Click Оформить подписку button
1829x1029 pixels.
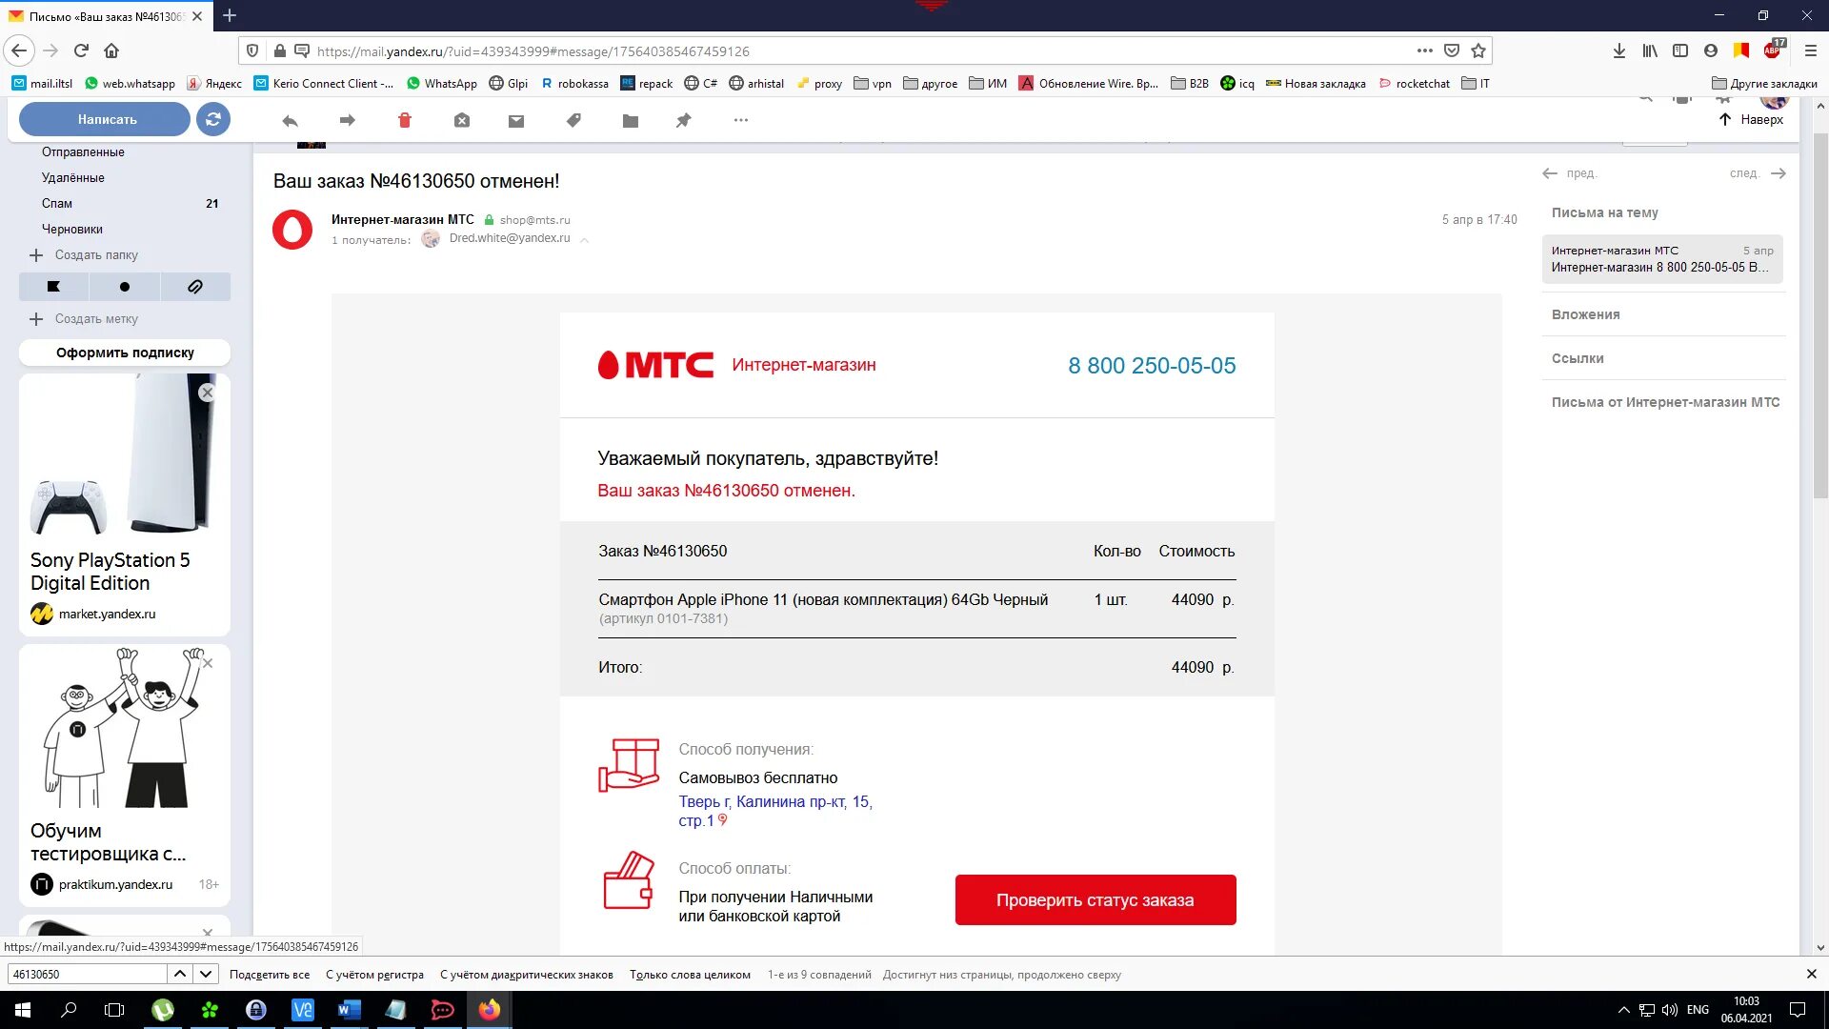pos(125,353)
